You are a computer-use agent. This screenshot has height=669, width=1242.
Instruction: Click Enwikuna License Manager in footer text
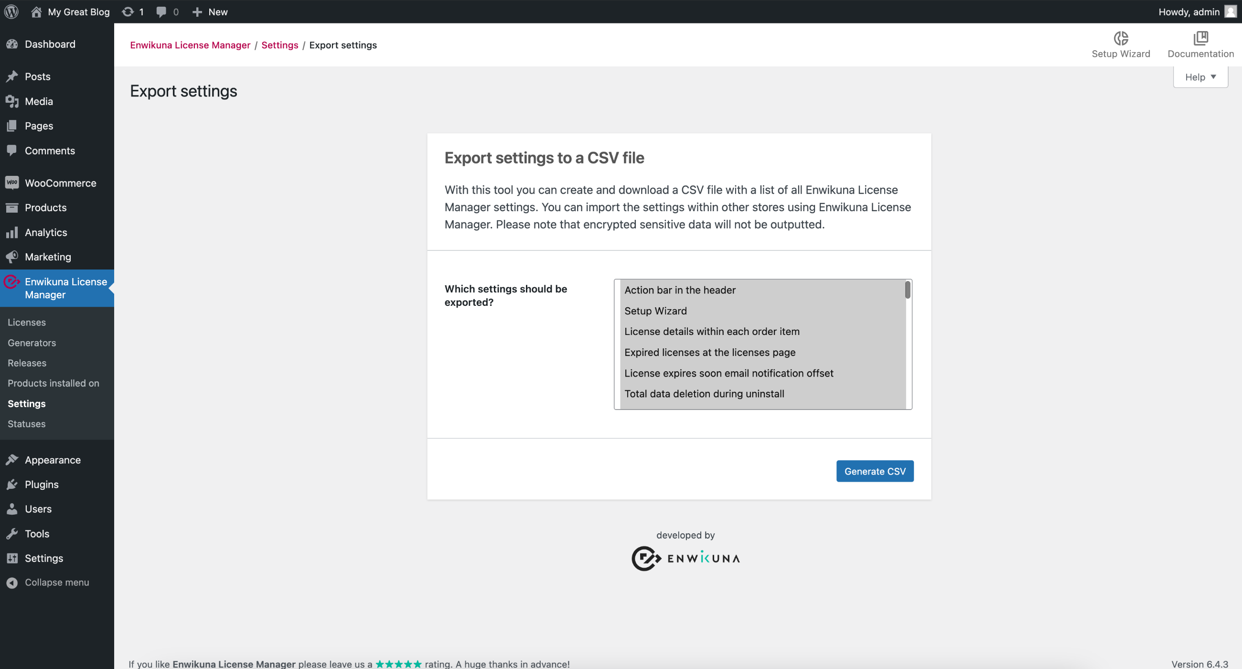pyautogui.click(x=234, y=664)
